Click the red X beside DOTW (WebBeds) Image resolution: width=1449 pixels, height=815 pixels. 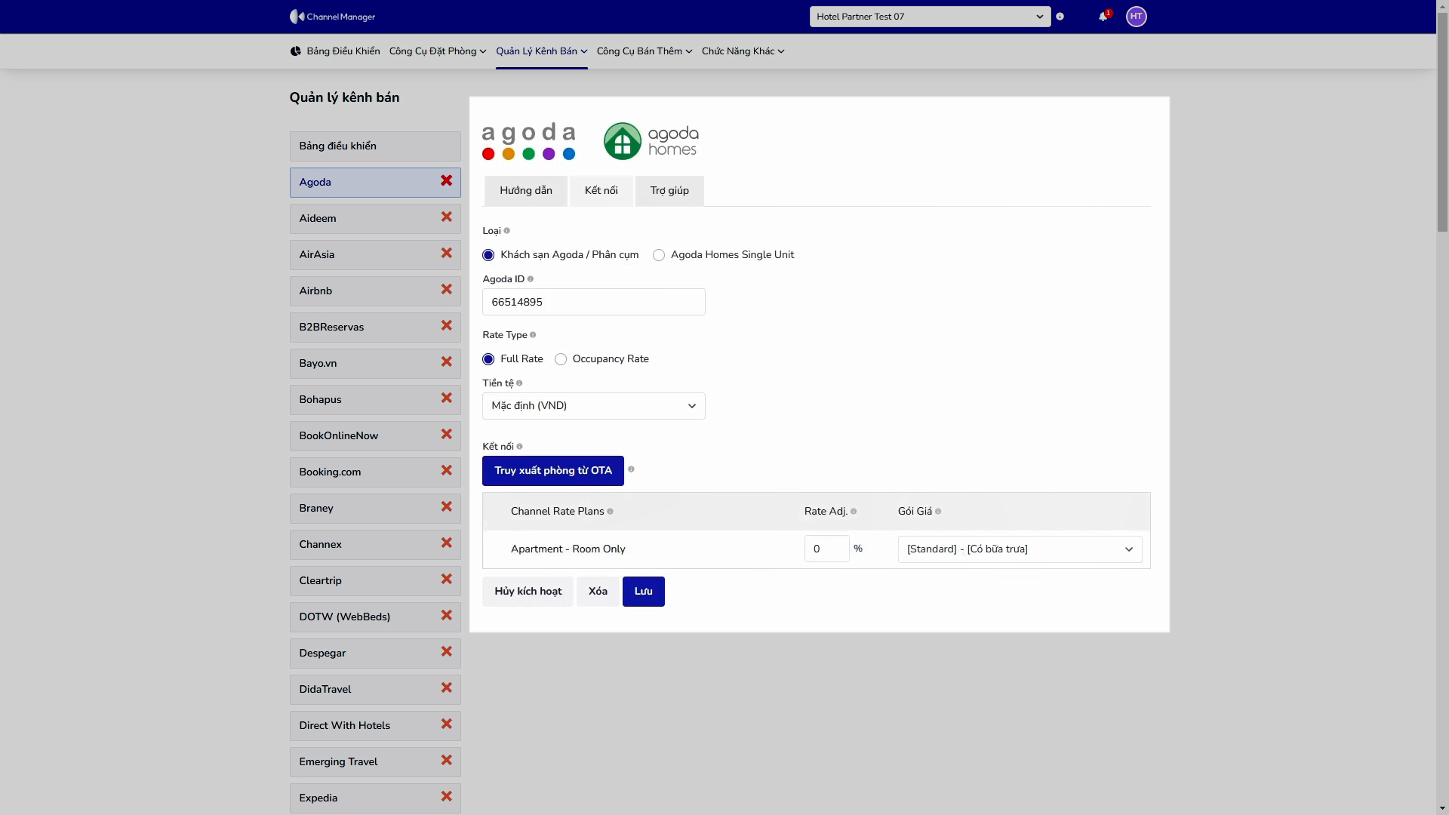[x=447, y=616]
